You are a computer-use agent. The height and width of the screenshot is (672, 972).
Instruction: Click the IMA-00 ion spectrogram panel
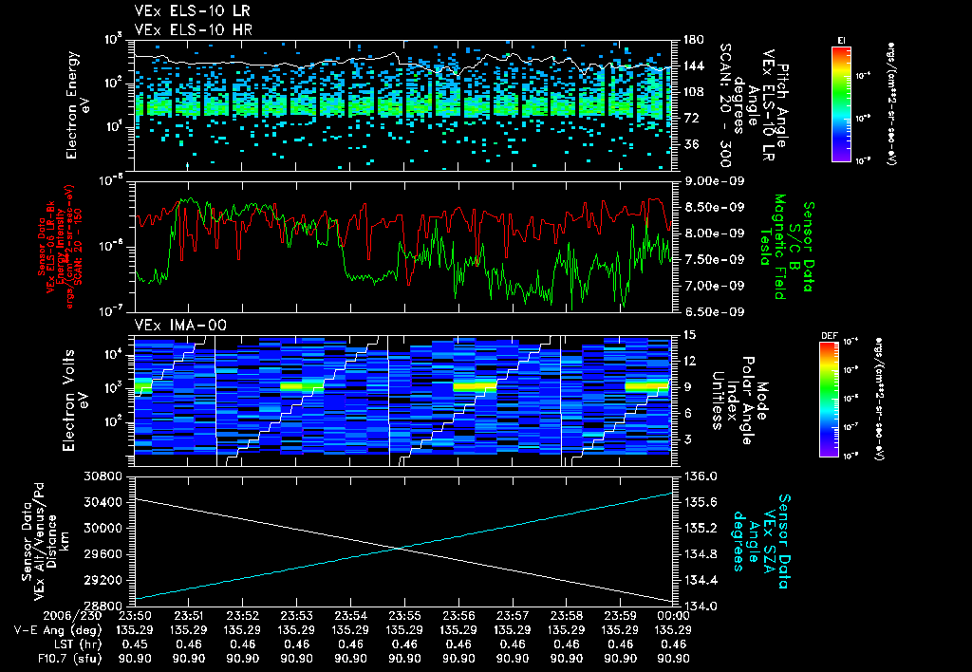click(403, 400)
